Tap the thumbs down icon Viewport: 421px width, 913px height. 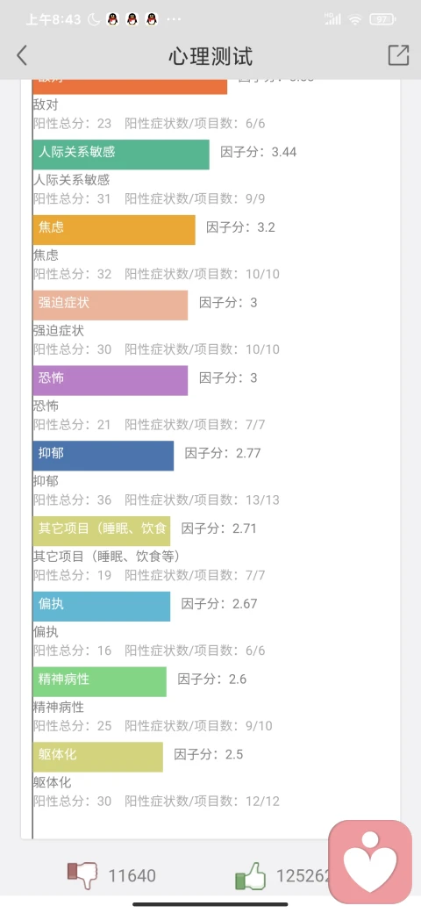82,875
